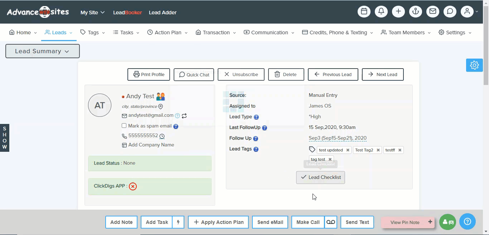489x235 pixels.
Task: Click the notifications bell icon
Action: tap(381, 12)
